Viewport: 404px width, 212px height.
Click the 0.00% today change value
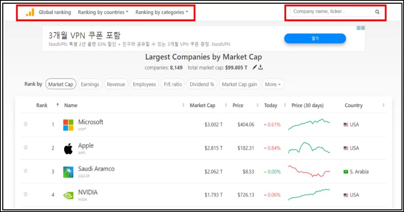click(x=274, y=171)
